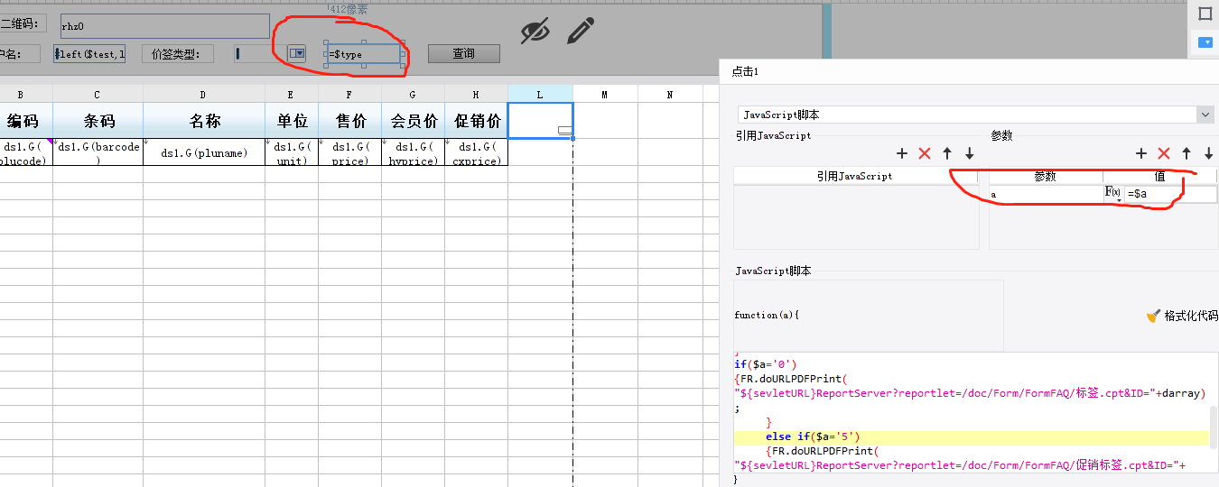1219x487 pixels.
Task: Select column header G
Action: (x=413, y=94)
